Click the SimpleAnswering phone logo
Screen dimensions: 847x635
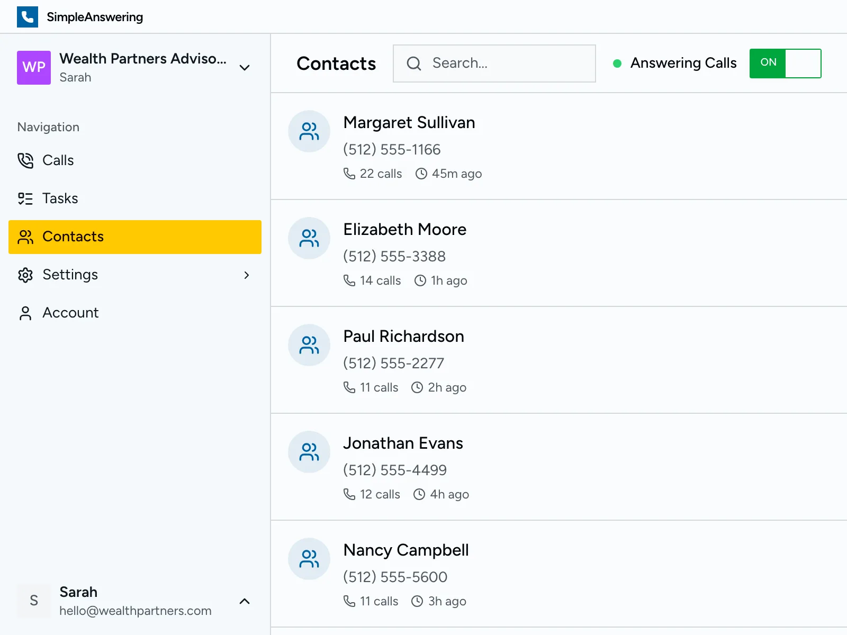tap(28, 16)
